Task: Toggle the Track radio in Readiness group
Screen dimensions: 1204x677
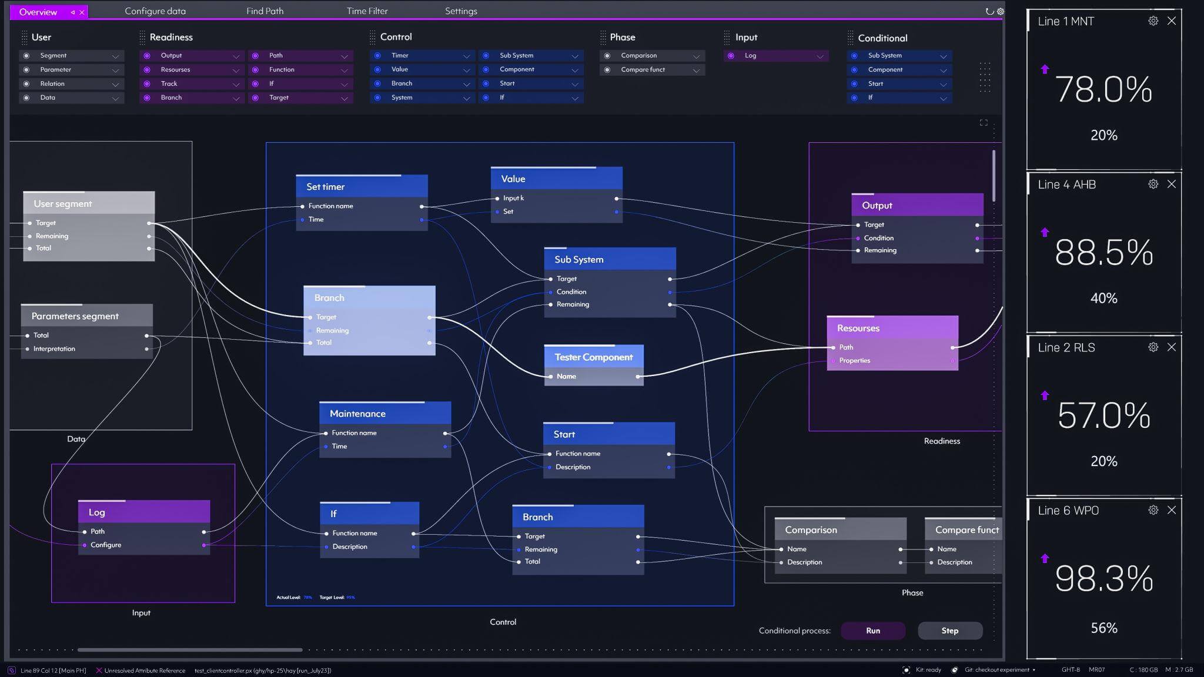Action: click(x=147, y=84)
